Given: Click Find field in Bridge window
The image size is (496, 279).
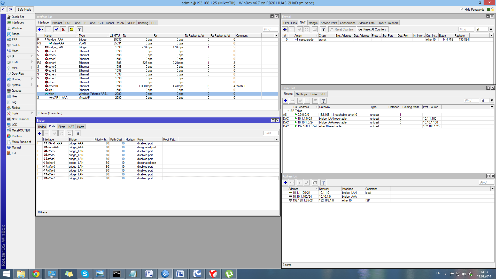Looking at the screenshot, I should click(271, 133).
